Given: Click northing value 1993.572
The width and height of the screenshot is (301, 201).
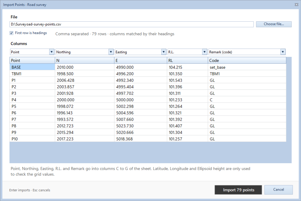Looking at the screenshot, I should tap(84, 119).
